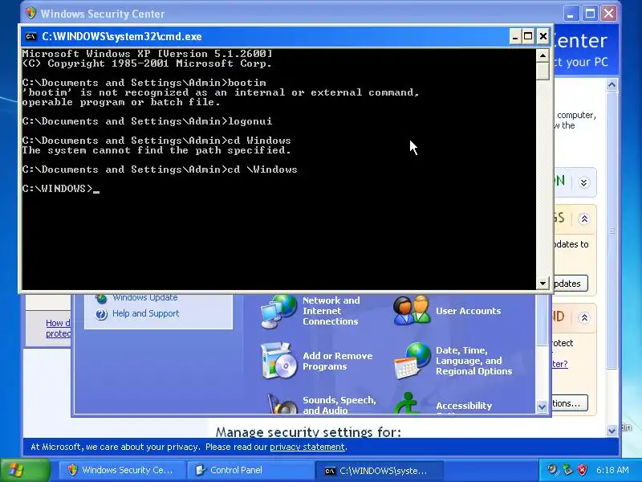Screen dimensions: 642x482
Task: Open Sounds, Speech, and Audio icon
Action: pos(282,404)
